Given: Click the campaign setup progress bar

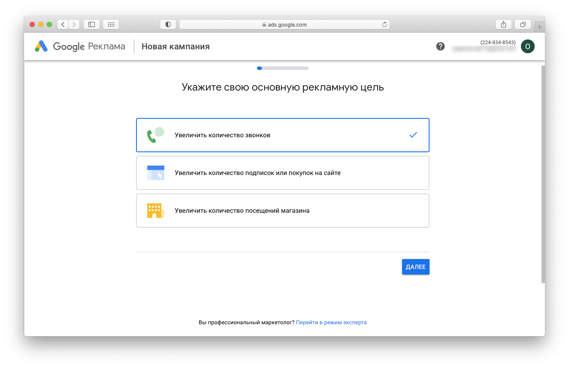Looking at the screenshot, I should click(283, 68).
